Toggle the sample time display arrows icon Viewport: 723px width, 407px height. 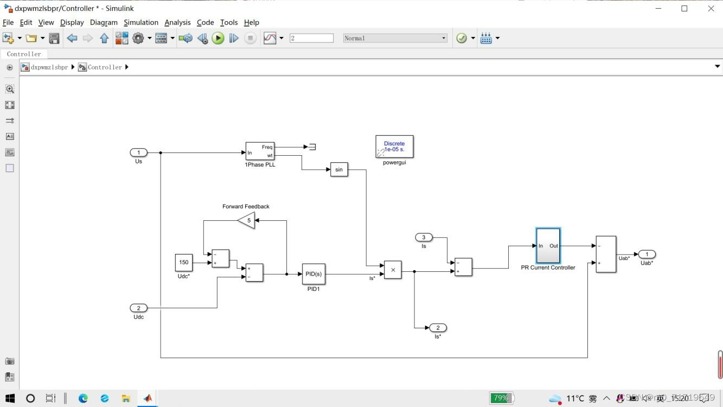click(10, 120)
